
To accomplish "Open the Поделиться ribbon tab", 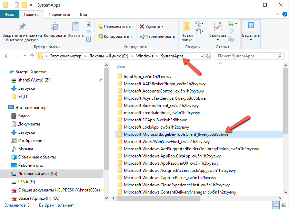I will [x=59, y=14].
